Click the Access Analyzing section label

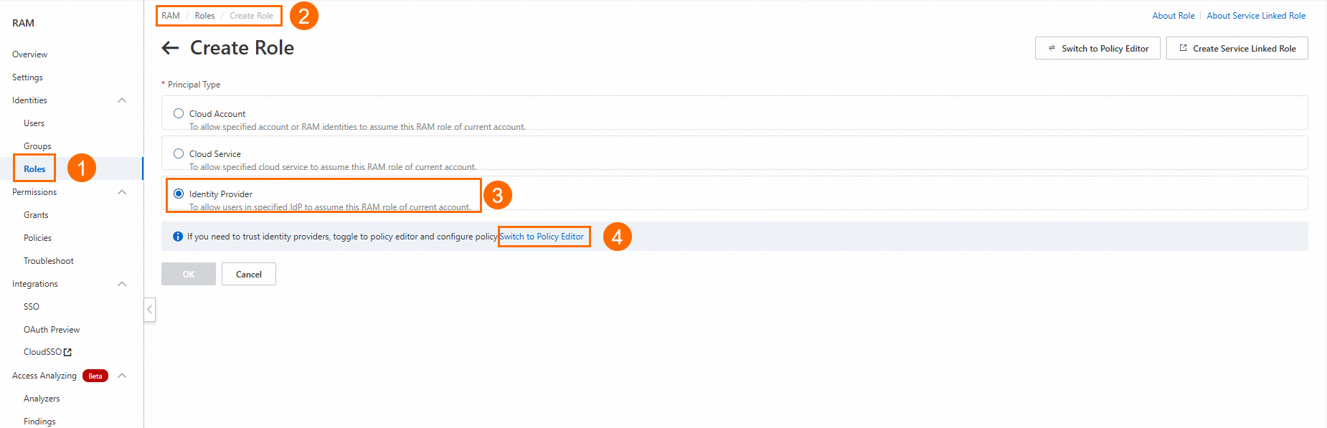tap(44, 376)
